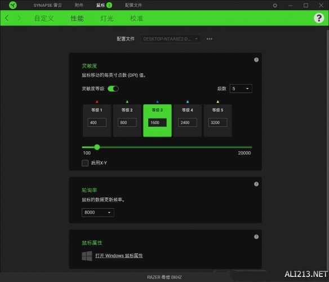Open the 灯光 tab

(x=107, y=18)
